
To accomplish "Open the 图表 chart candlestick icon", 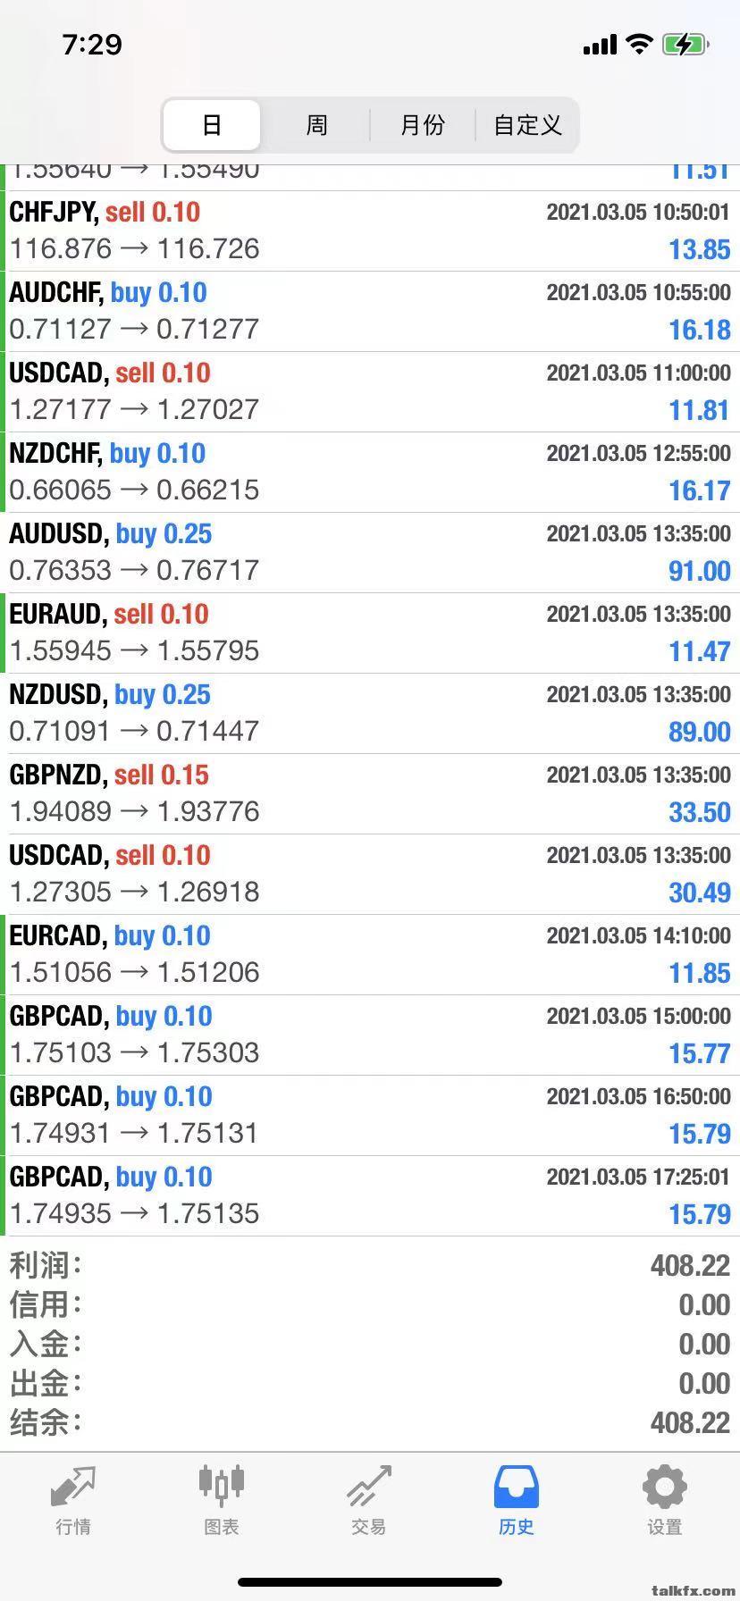I will tap(221, 1486).
